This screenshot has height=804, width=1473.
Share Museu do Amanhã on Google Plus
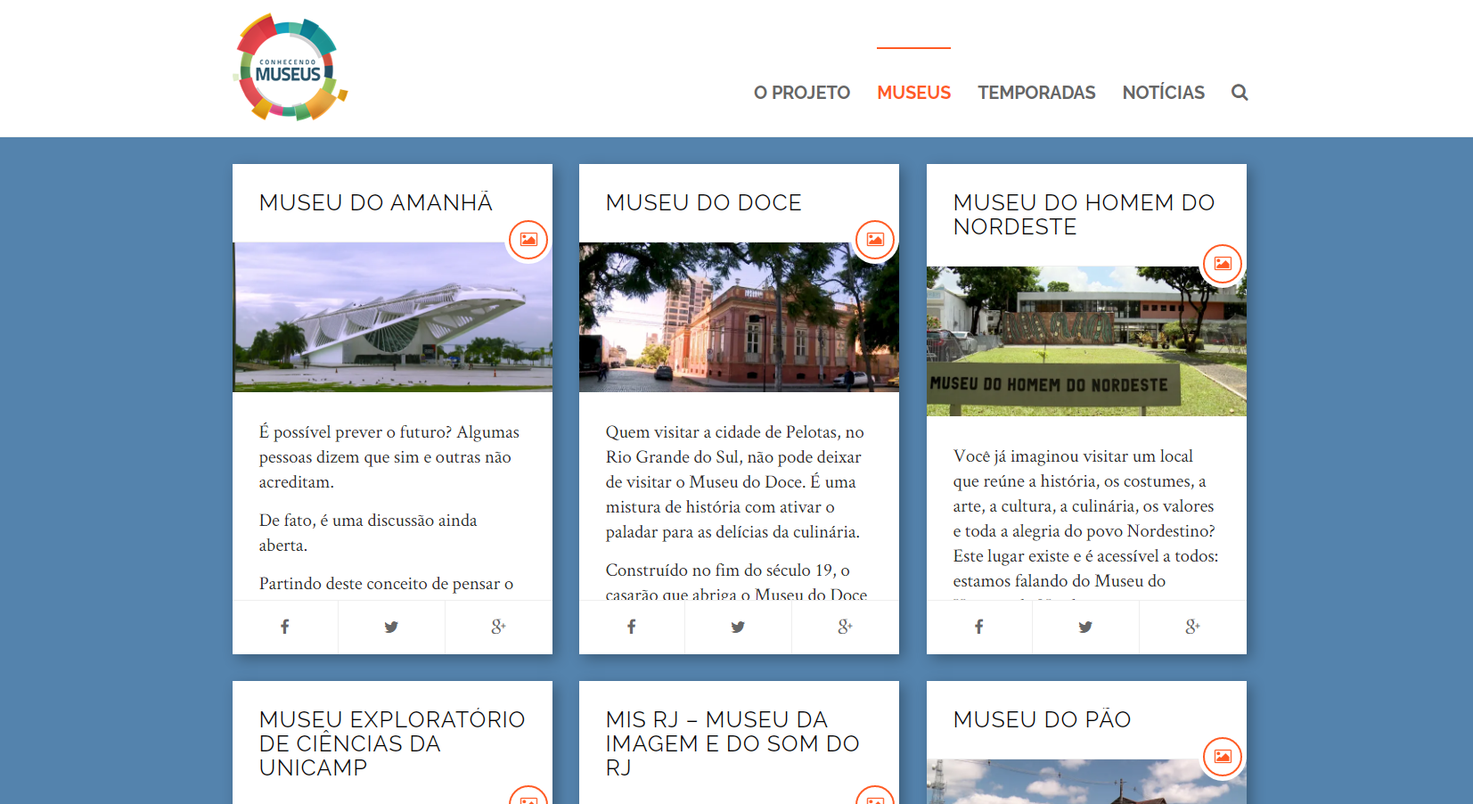(498, 628)
